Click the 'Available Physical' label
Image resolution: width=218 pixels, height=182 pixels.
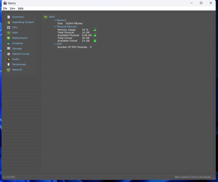(x=68, y=35)
